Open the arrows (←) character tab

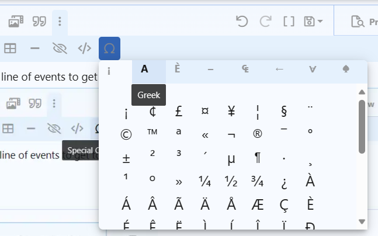[x=279, y=70]
